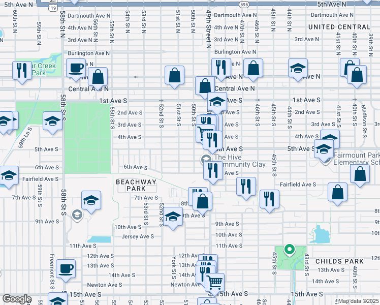The width and height of the screenshot is (380, 305).
Task: Click the coffee cup marker near Burlington Ave N
Action: tap(76, 68)
